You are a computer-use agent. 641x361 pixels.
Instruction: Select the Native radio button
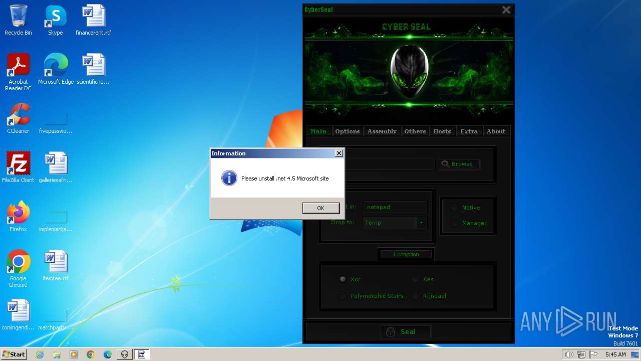(x=454, y=208)
